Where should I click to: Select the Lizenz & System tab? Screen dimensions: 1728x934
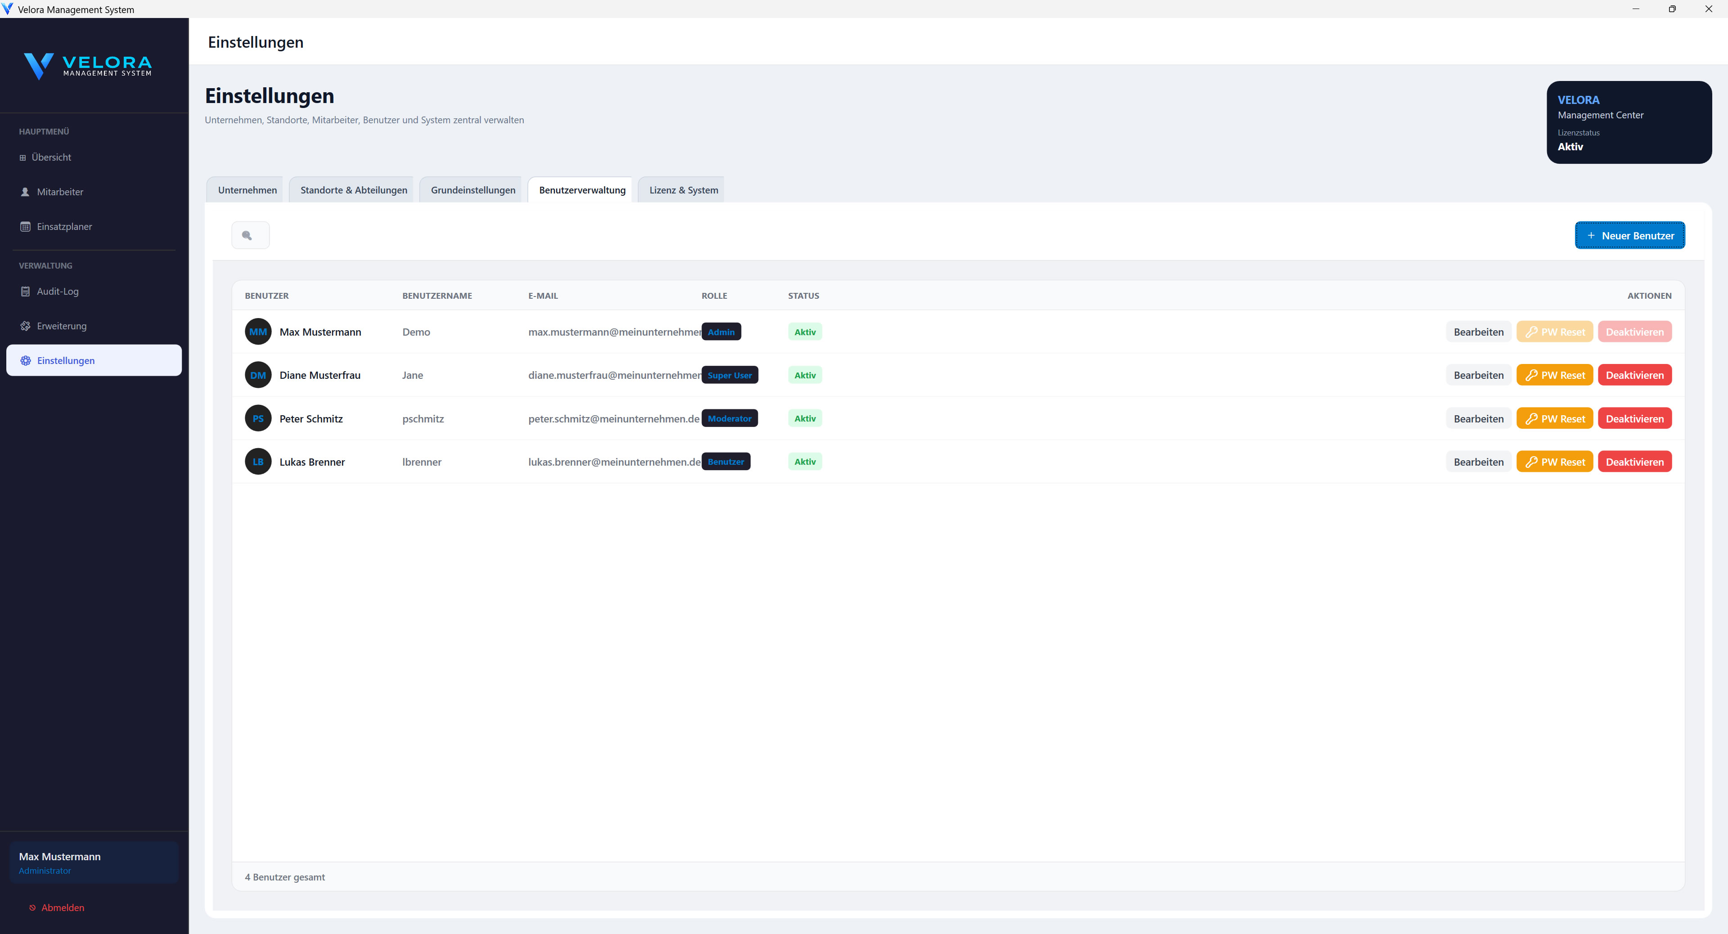[x=683, y=190]
